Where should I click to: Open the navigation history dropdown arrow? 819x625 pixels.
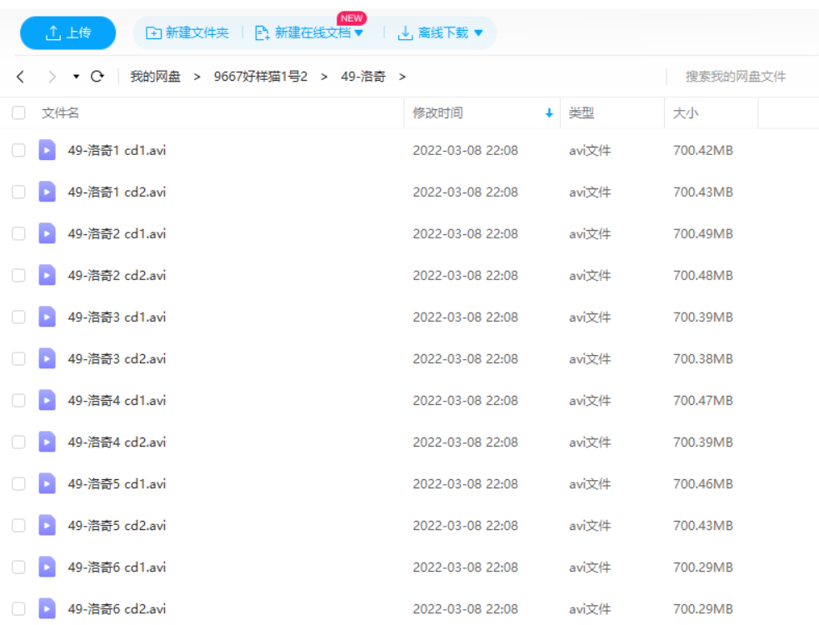76,77
